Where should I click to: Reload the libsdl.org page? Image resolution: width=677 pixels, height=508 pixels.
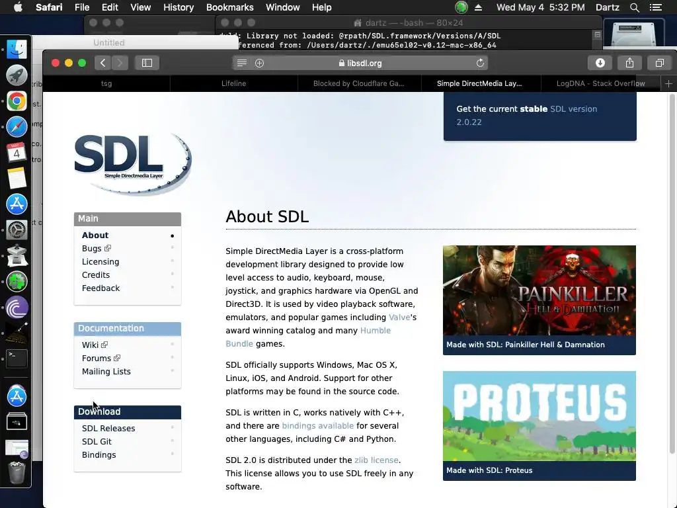(x=480, y=63)
